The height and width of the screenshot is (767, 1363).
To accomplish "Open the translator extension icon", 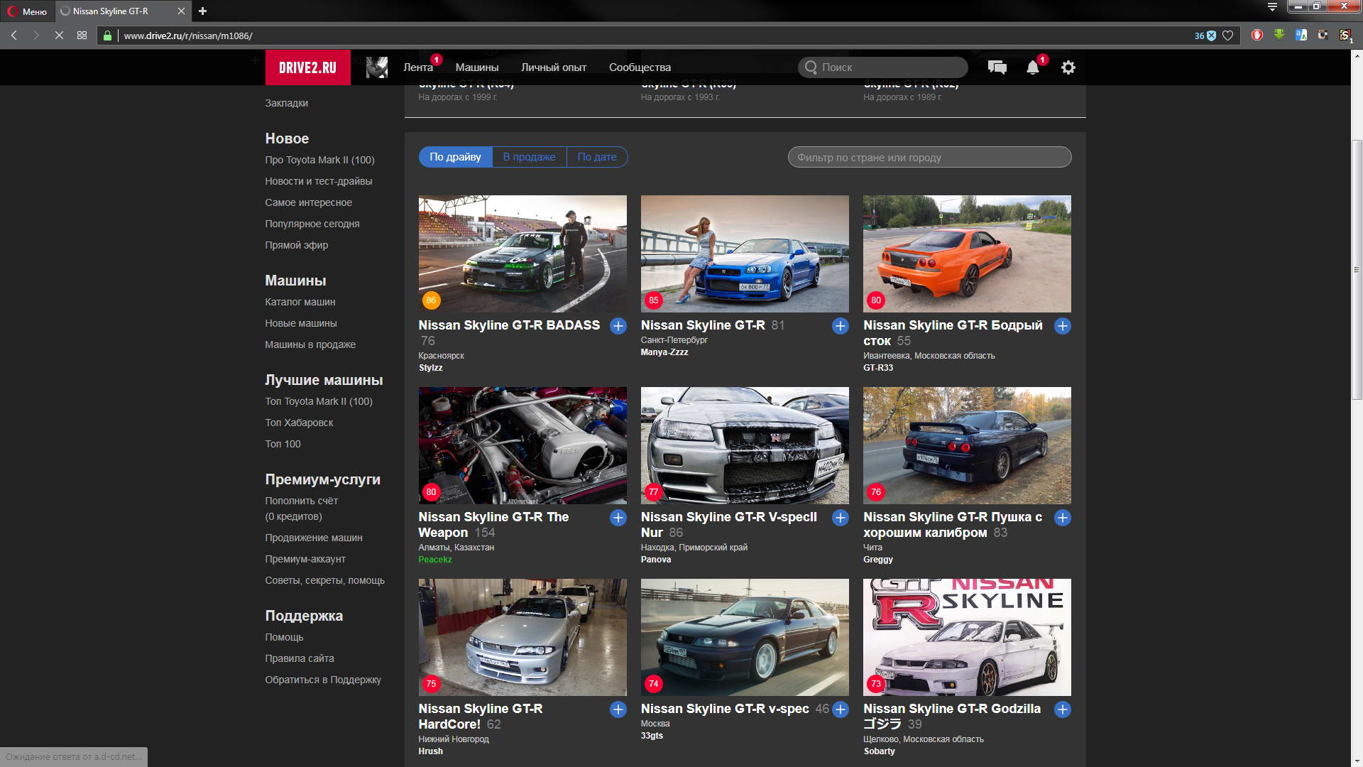I will 1301,35.
